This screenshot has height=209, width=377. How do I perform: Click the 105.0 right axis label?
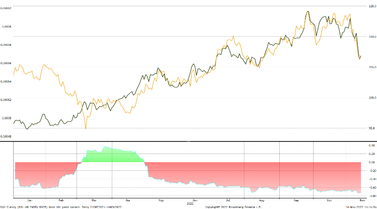click(x=372, y=67)
